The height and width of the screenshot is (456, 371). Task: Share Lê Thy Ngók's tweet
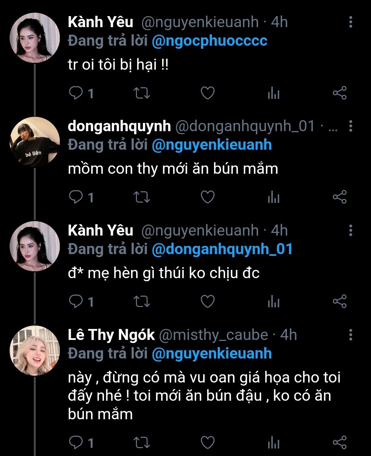(339, 443)
